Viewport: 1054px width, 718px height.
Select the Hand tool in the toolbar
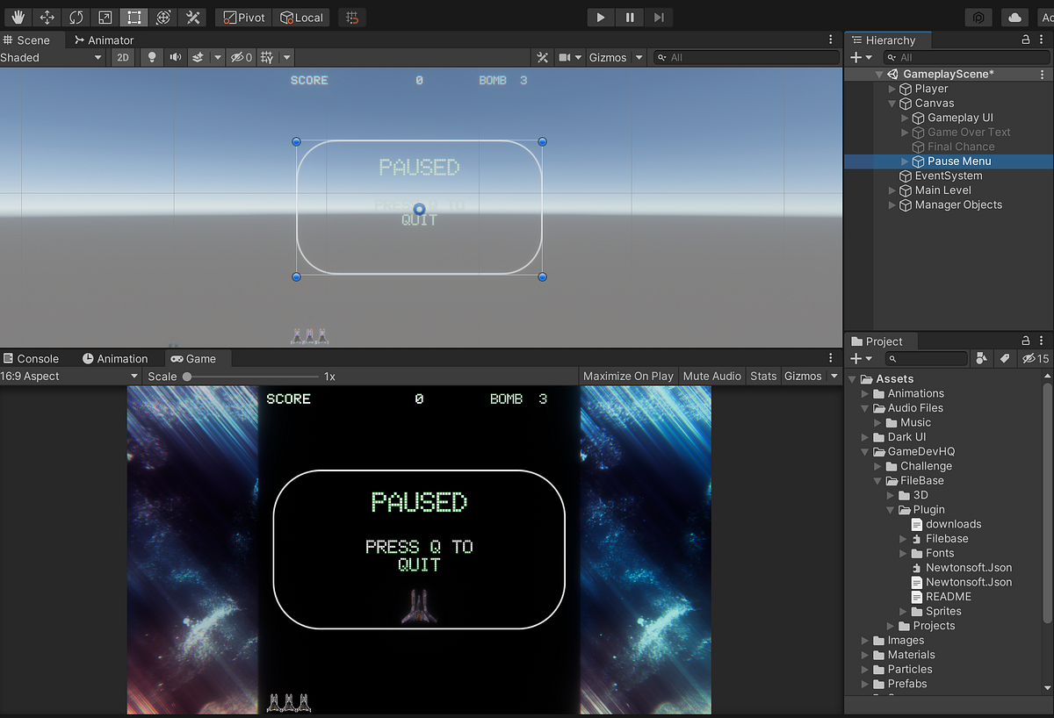point(18,17)
